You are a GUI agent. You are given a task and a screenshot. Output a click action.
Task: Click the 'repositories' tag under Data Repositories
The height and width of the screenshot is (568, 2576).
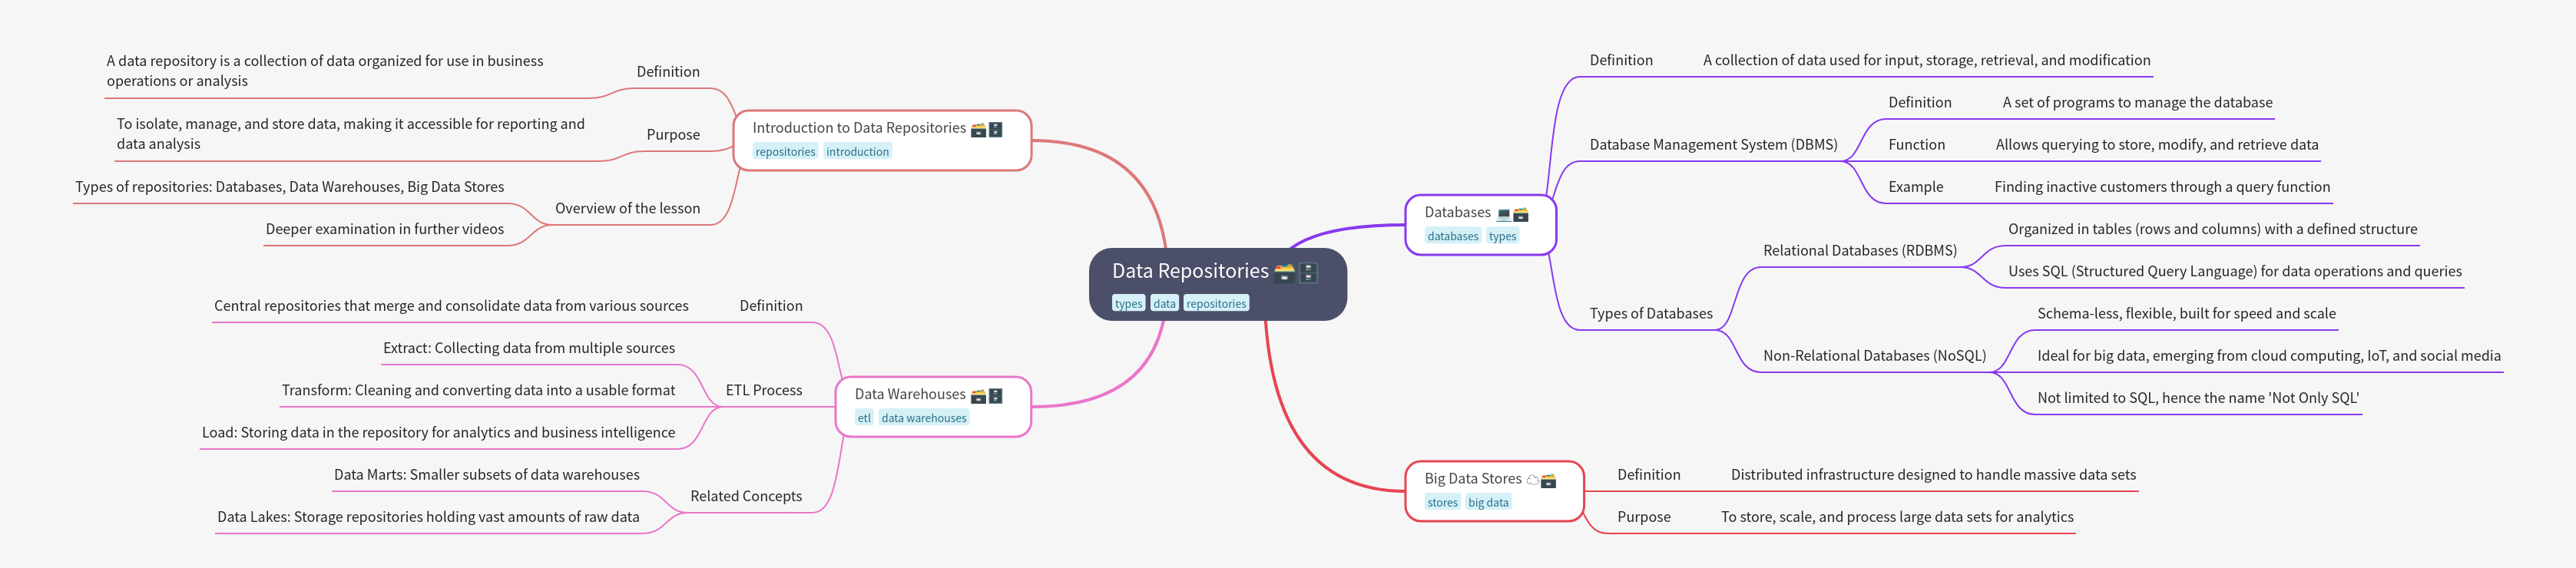[x=1216, y=304]
